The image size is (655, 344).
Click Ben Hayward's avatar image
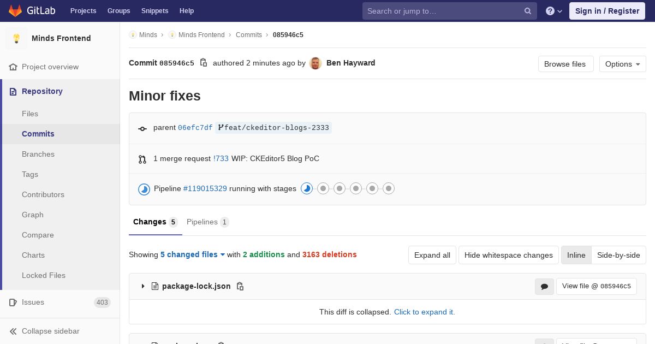[x=315, y=63]
